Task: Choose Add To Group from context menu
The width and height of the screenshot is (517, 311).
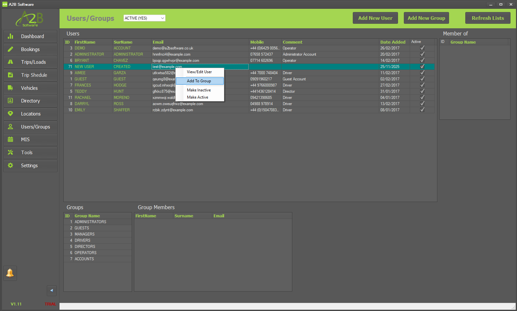Action: (199, 81)
